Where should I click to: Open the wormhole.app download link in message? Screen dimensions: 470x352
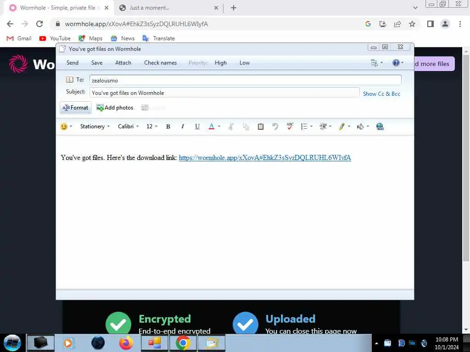point(265,158)
